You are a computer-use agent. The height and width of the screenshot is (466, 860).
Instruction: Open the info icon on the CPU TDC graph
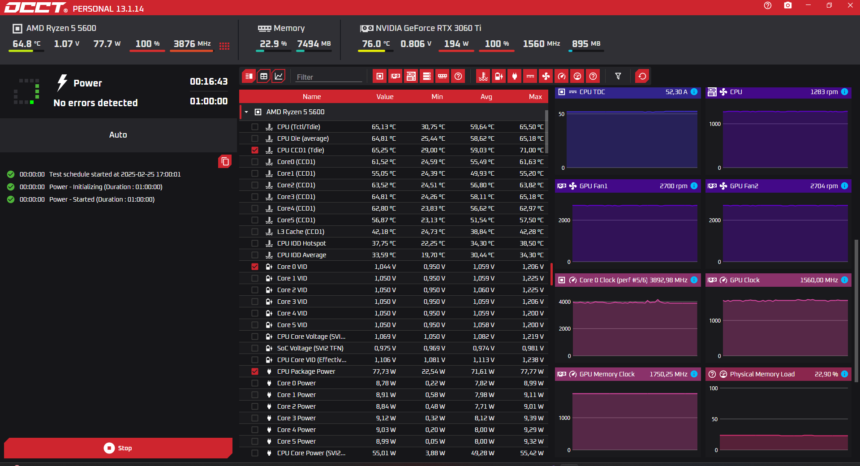pyautogui.click(x=694, y=92)
